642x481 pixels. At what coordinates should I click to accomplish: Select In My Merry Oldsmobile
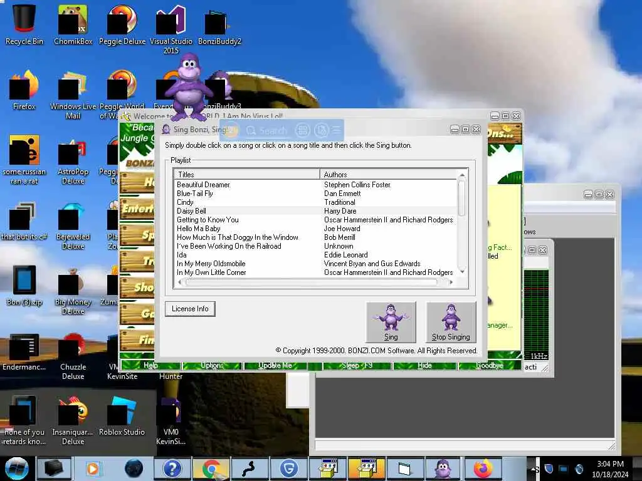(211, 264)
